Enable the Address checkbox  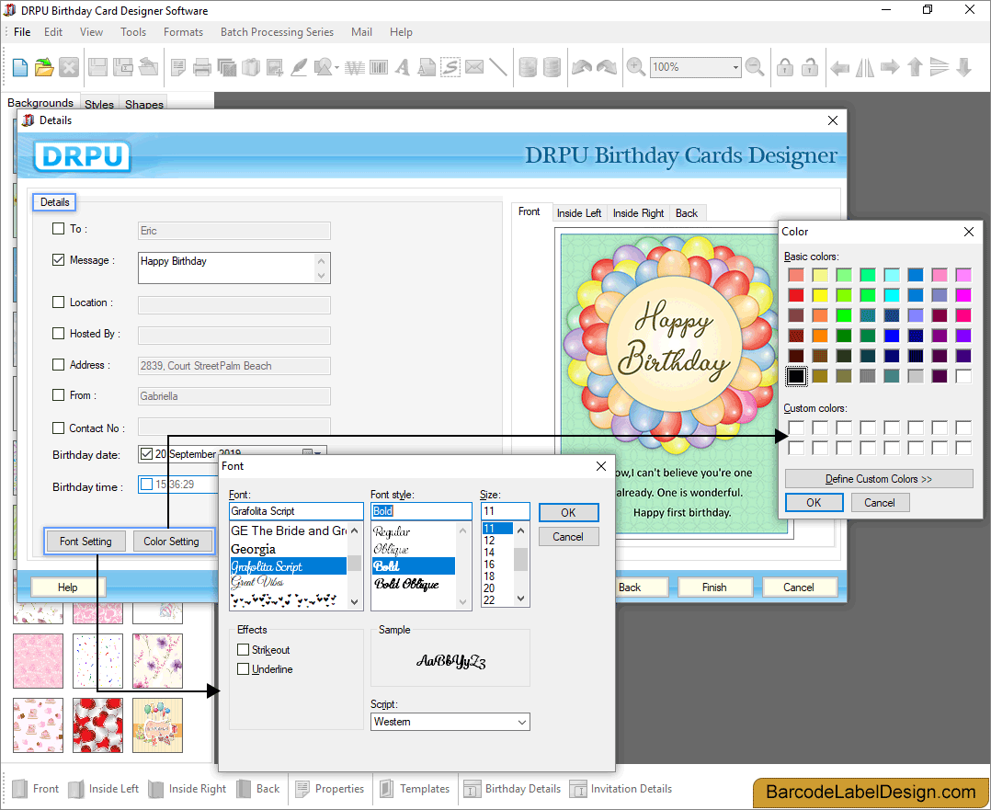click(58, 365)
